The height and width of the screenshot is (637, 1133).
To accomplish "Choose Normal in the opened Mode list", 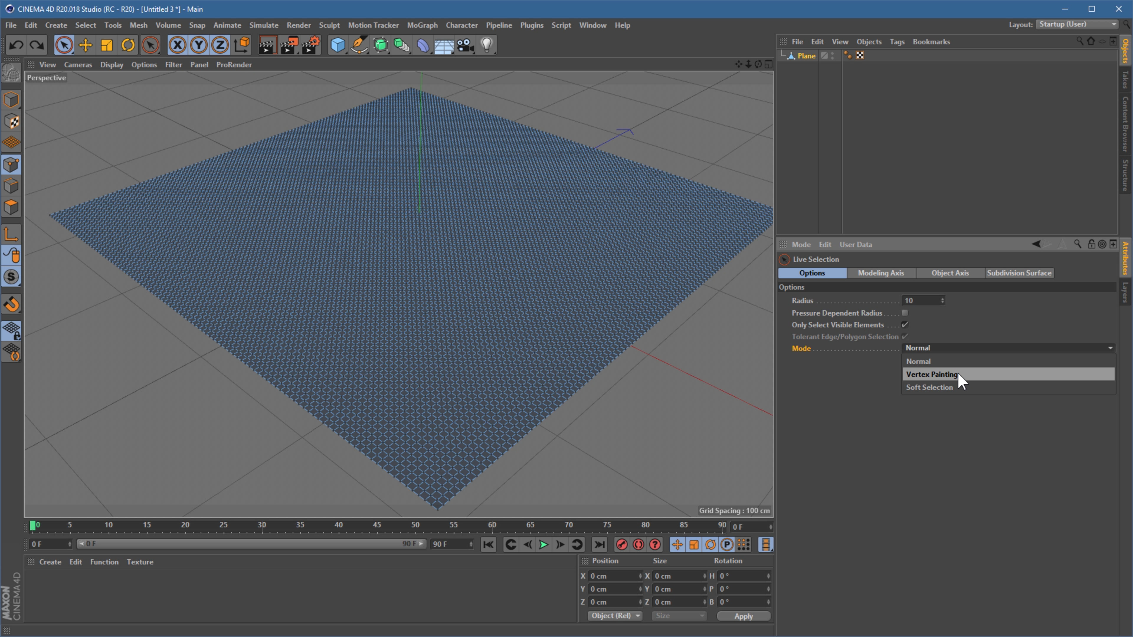I will [1008, 361].
